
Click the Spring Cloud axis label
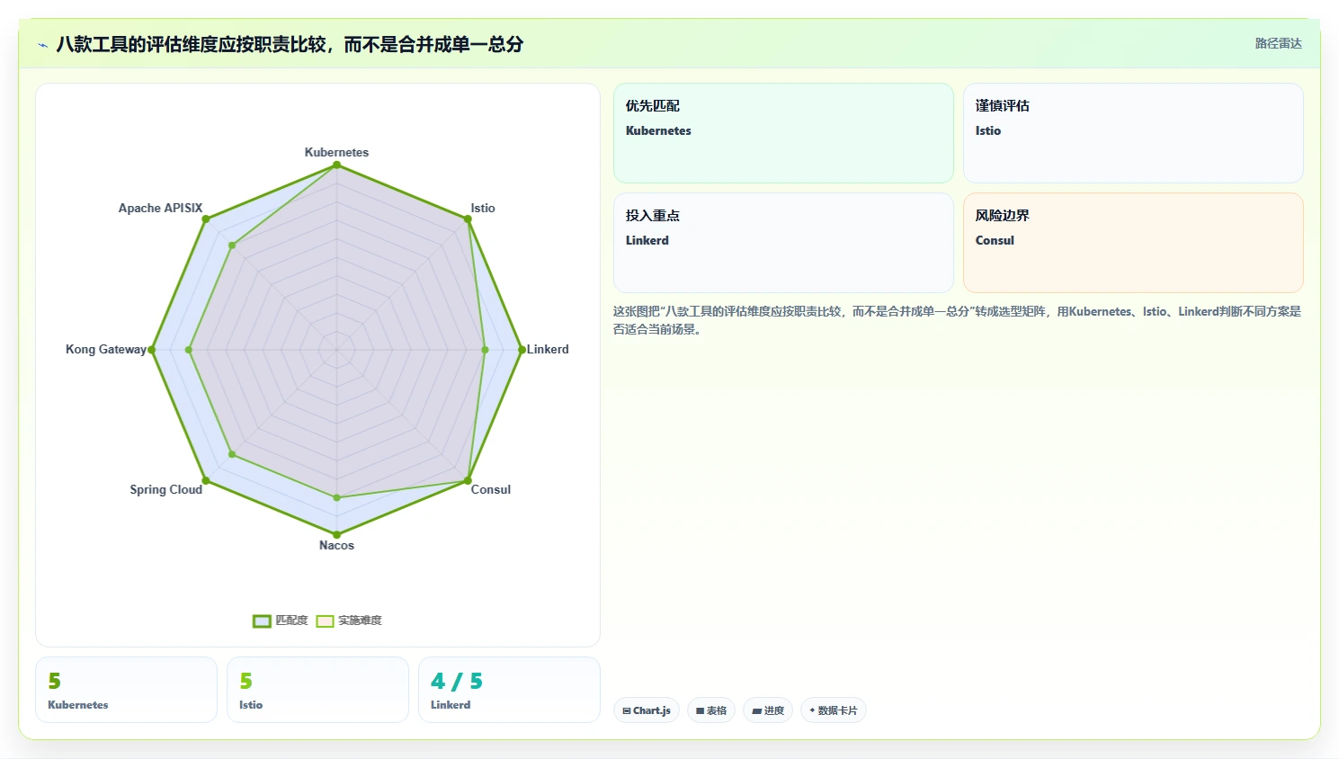(166, 489)
